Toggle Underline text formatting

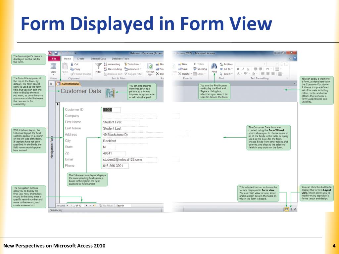coord(248,69)
